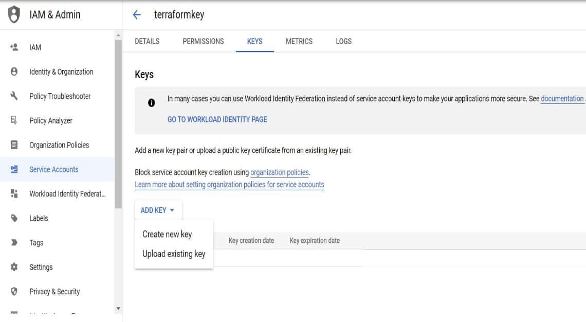The width and height of the screenshot is (586, 322).
Task: Open the documentation link
Action: [x=562, y=99]
